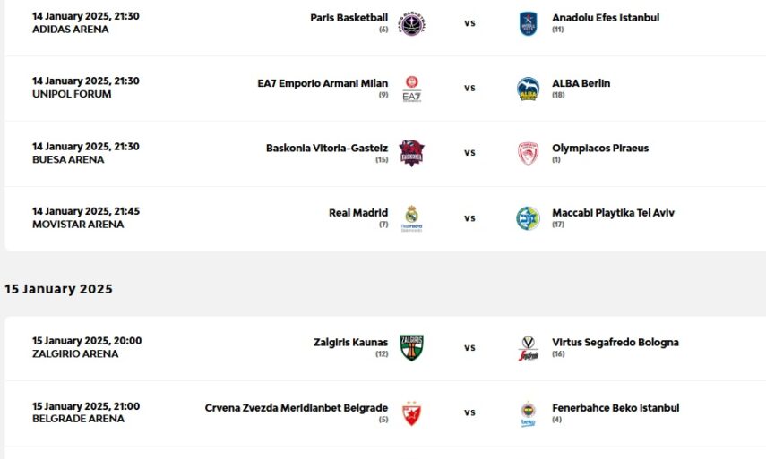
Task: Click the Crvena Zvezda team logo
Action: 411,413
